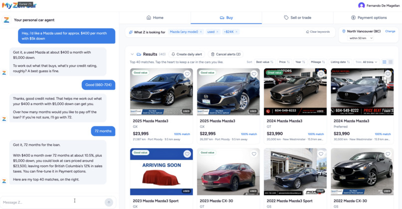Open photo of 2024 Mazda3 GT
Image resolution: width=402 pixels, height=209 pixels.
pyautogui.click(x=295, y=92)
